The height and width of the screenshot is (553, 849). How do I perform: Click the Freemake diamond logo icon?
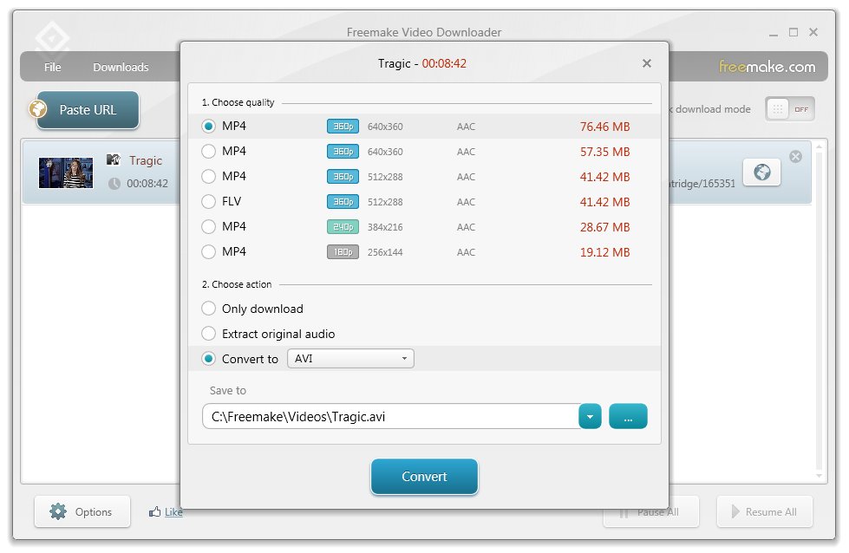pyautogui.click(x=52, y=40)
